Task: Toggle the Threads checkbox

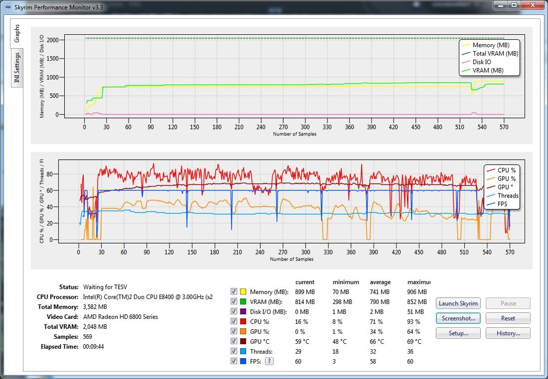Action: point(234,352)
